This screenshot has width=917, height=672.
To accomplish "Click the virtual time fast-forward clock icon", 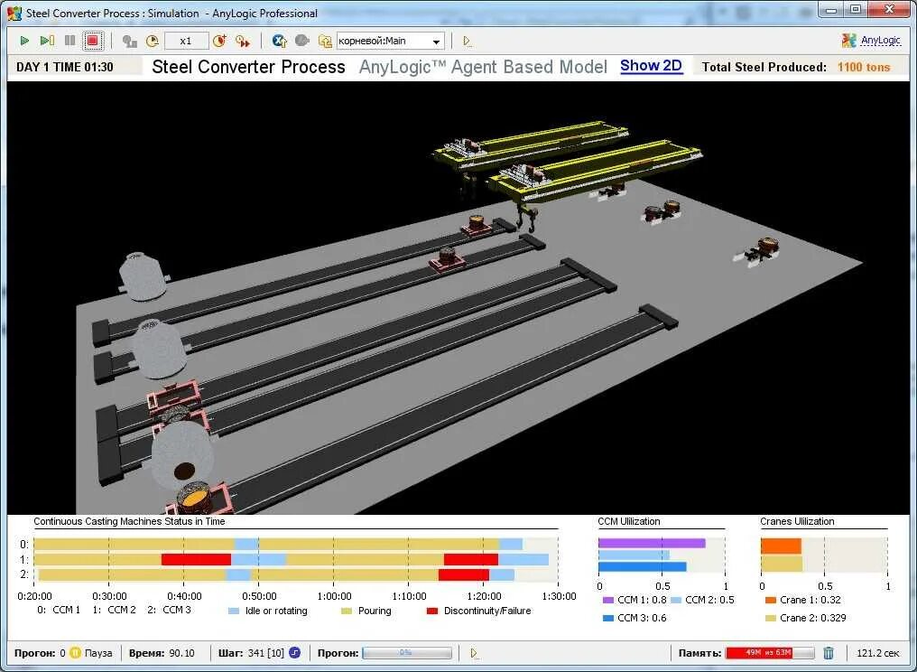I will pyautogui.click(x=243, y=41).
